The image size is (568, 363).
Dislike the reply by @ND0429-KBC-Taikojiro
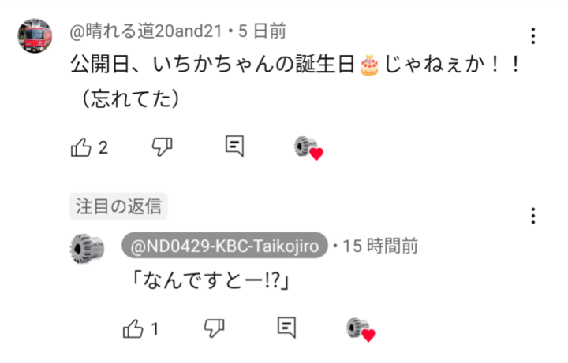[x=214, y=328]
